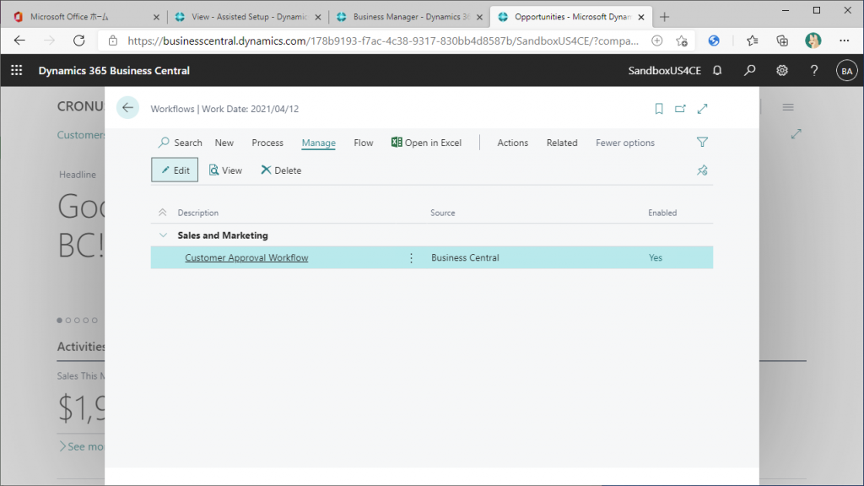Open the BA user account menu
This screenshot has height=486, width=864.
pyautogui.click(x=846, y=71)
